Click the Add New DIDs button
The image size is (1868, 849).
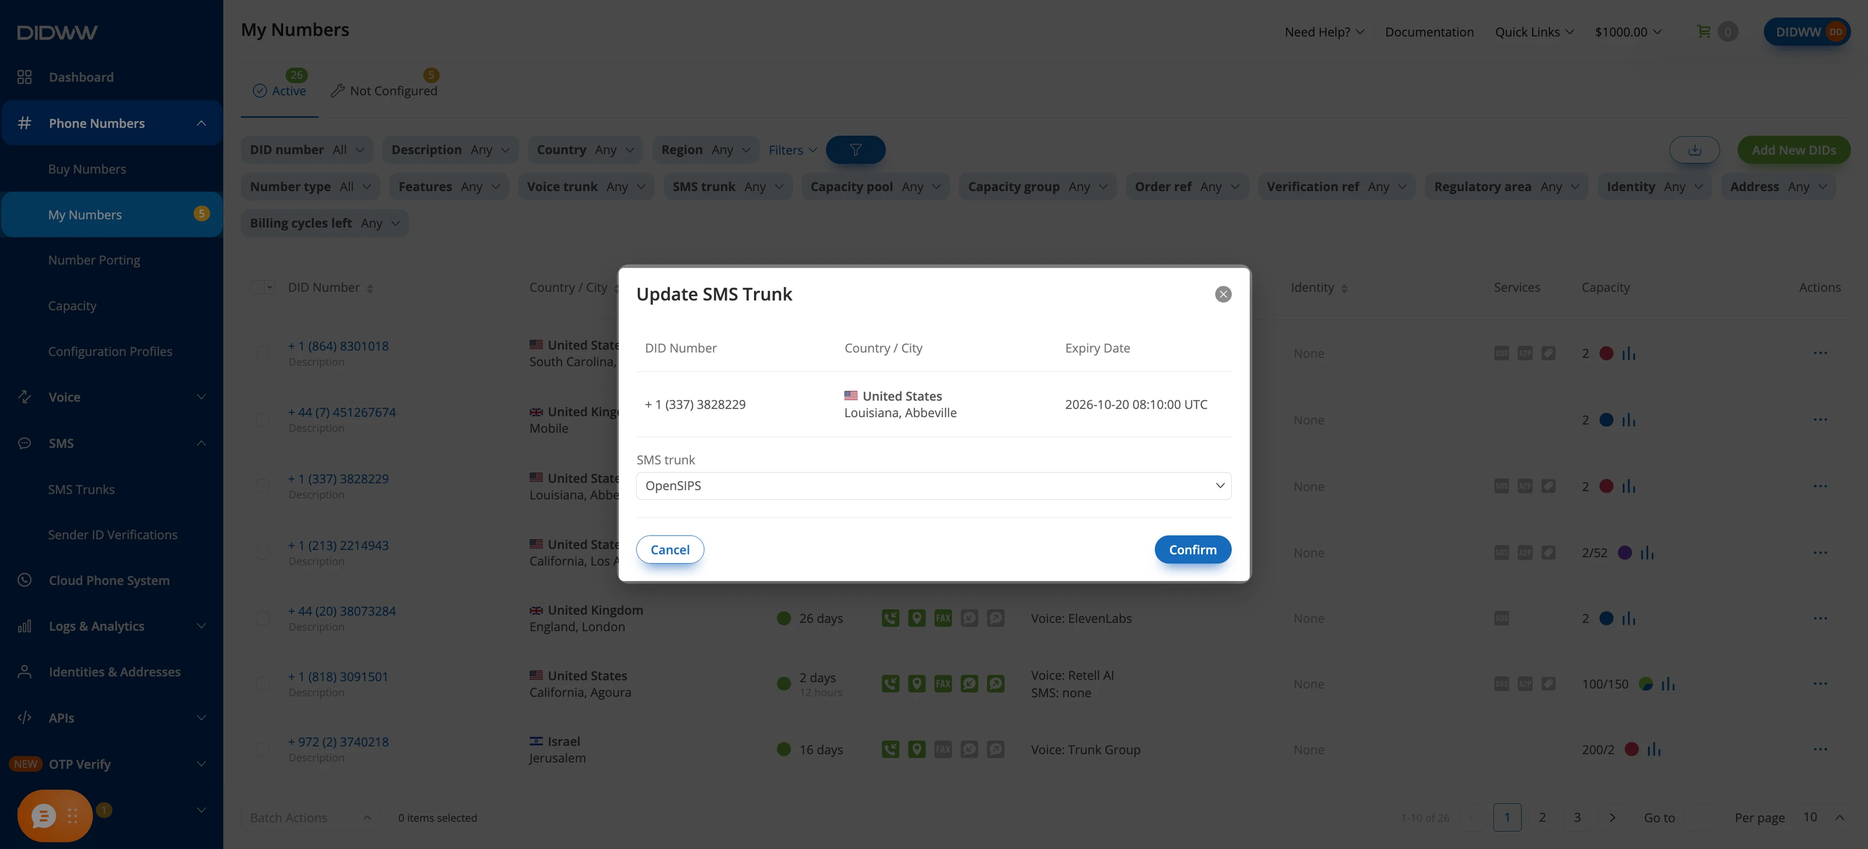tap(1793, 150)
